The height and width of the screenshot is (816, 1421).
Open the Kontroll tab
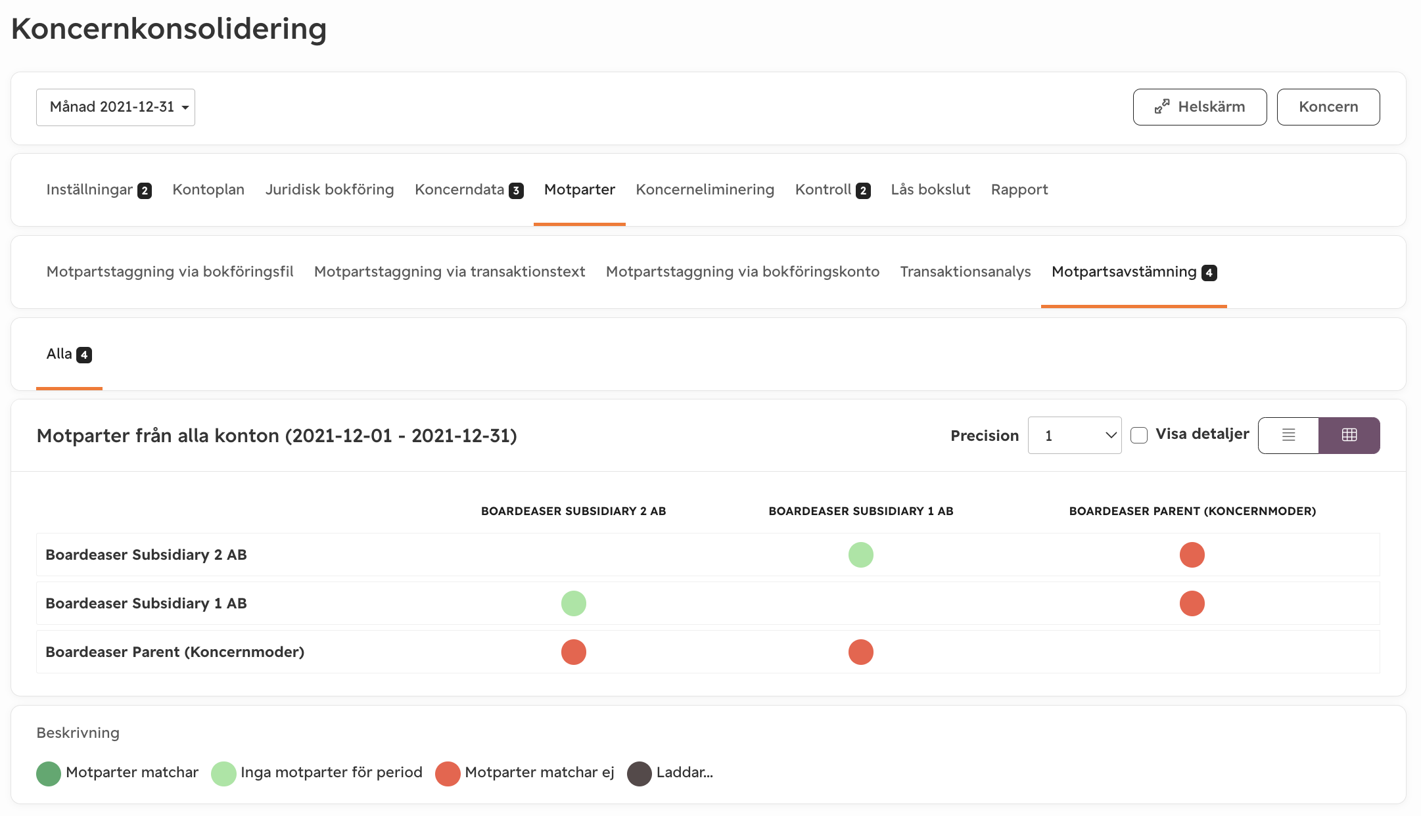[x=832, y=190]
